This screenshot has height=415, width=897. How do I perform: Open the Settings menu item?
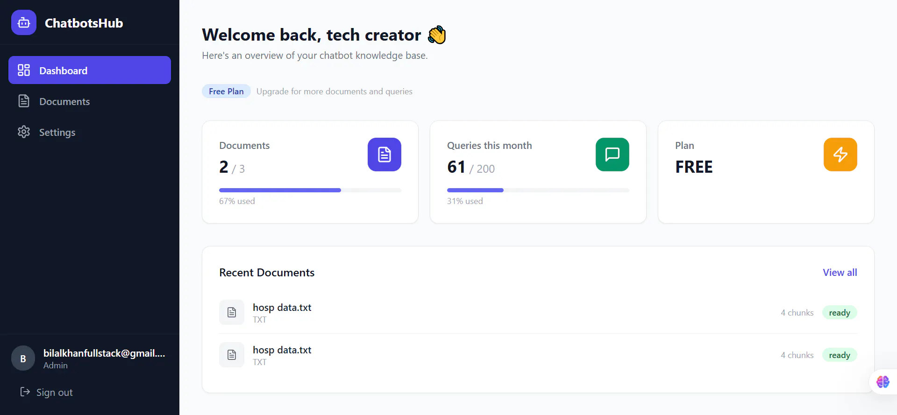[90, 132]
